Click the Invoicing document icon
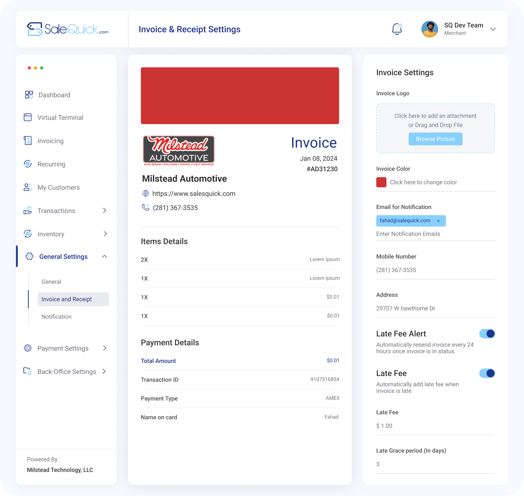 click(x=28, y=141)
